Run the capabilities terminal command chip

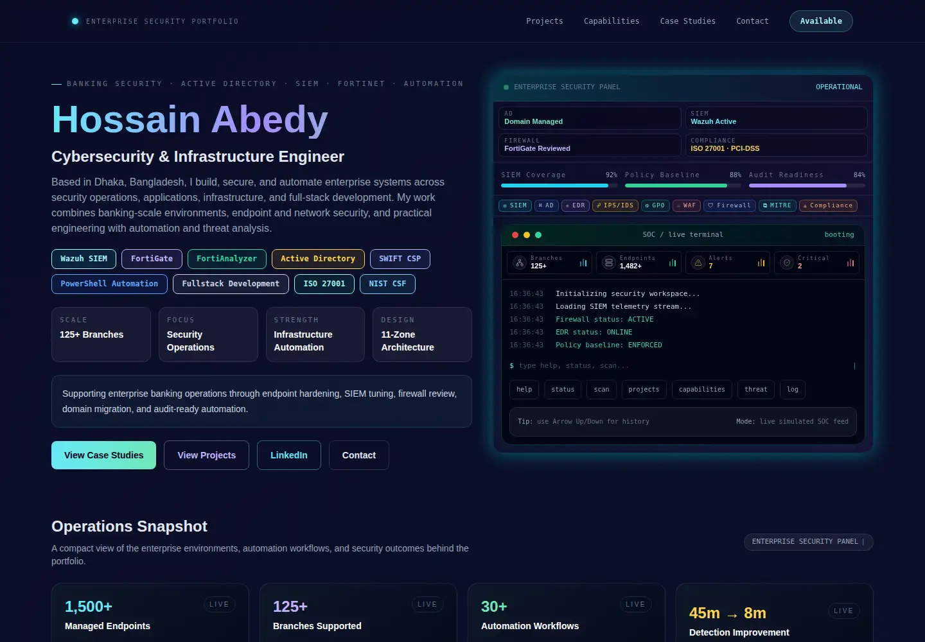point(702,390)
